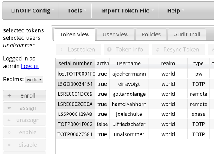Click the Resync Token button
214x154 pixels.
pos(178,50)
